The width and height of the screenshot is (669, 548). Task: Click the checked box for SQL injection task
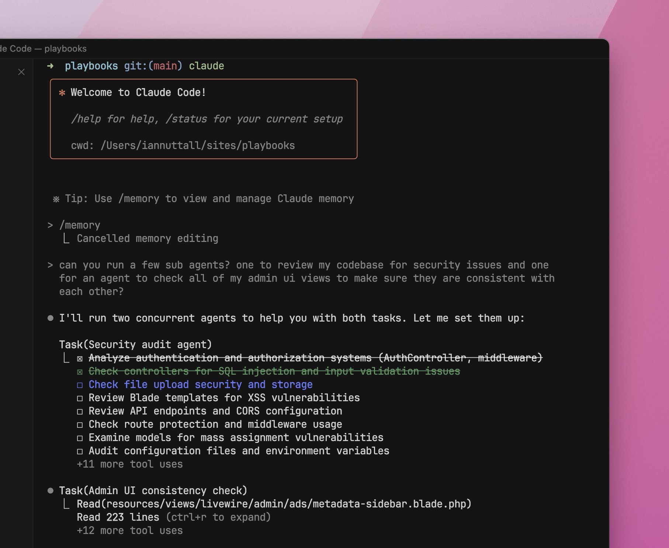coord(80,372)
